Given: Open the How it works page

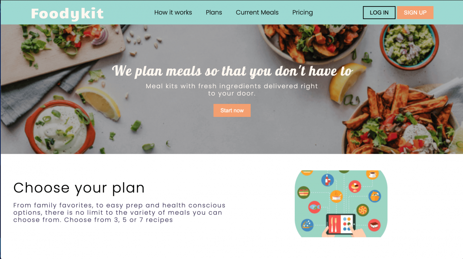Looking at the screenshot, I should [173, 13].
